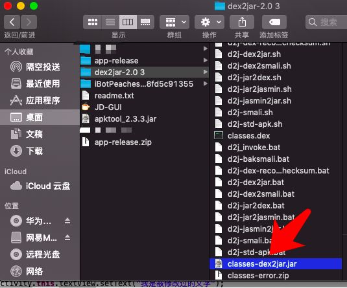Select d2j-dex2smali.sh file
Viewport: 347px width, 288px height.
pyautogui.click(x=276, y=66)
